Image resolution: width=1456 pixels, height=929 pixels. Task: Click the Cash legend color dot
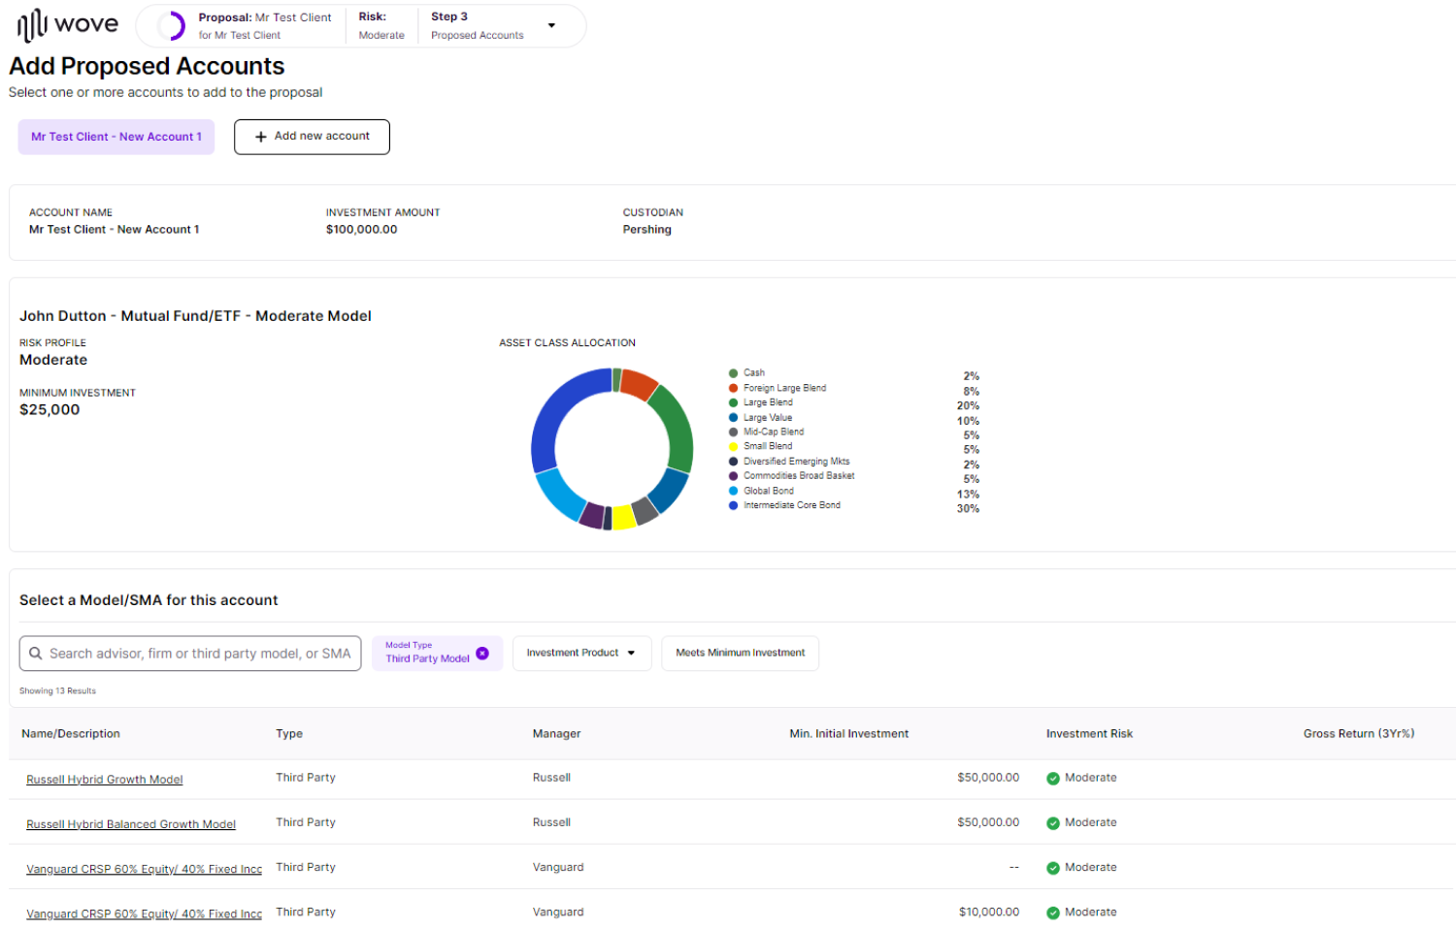734,373
